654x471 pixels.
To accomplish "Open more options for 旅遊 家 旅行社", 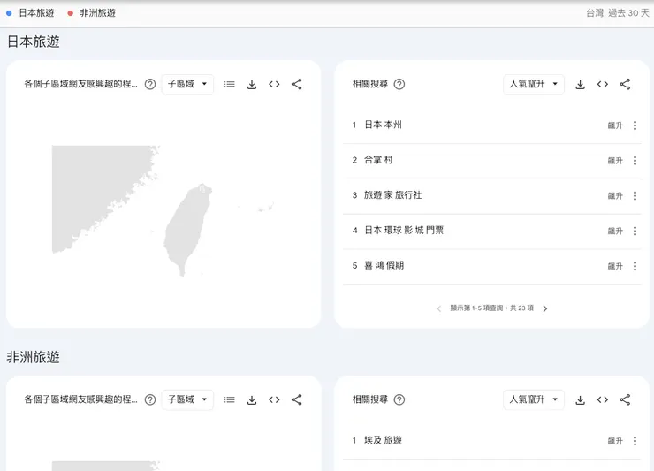I will (635, 195).
